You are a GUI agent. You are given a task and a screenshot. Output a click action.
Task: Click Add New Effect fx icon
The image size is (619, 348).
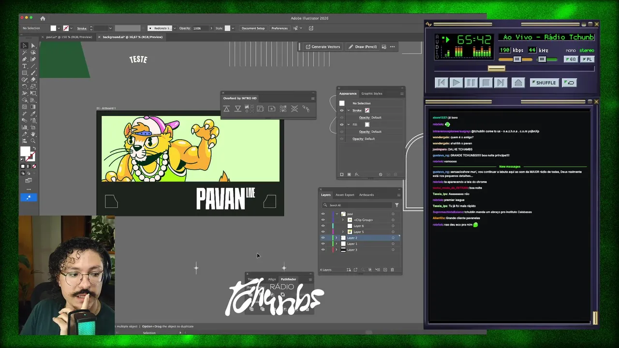[x=356, y=174]
